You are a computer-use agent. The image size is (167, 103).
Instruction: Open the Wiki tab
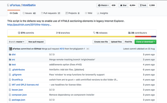coord(88,13)
